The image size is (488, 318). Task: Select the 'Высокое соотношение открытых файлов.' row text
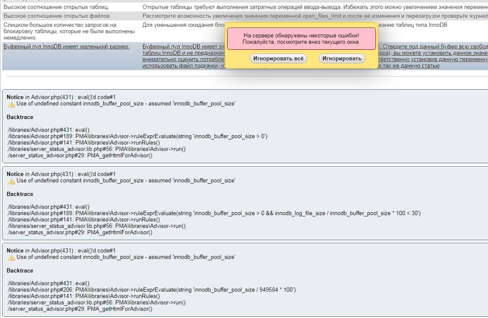click(x=57, y=16)
